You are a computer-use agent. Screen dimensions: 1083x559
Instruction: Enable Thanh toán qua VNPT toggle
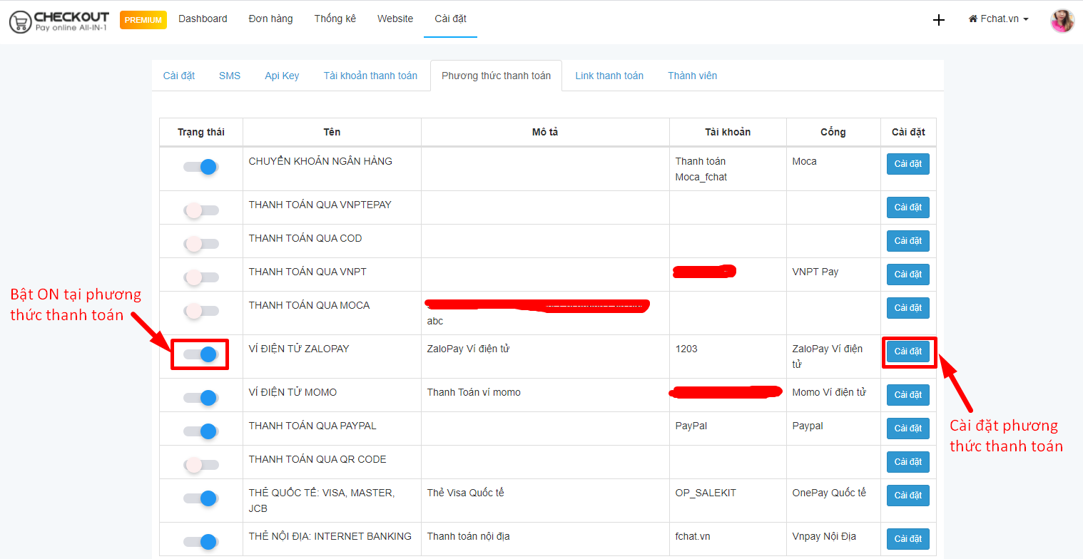[x=201, y=277]
